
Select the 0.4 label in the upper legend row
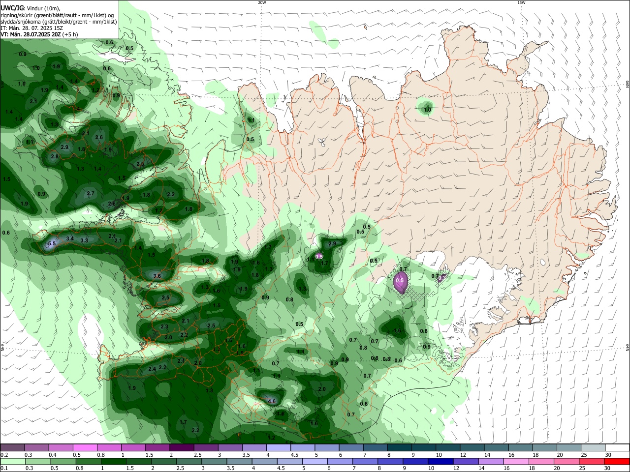pyautogui.click(x=53, y=455)
